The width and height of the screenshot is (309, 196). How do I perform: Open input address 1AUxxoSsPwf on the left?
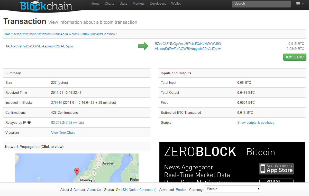point(39,46)
